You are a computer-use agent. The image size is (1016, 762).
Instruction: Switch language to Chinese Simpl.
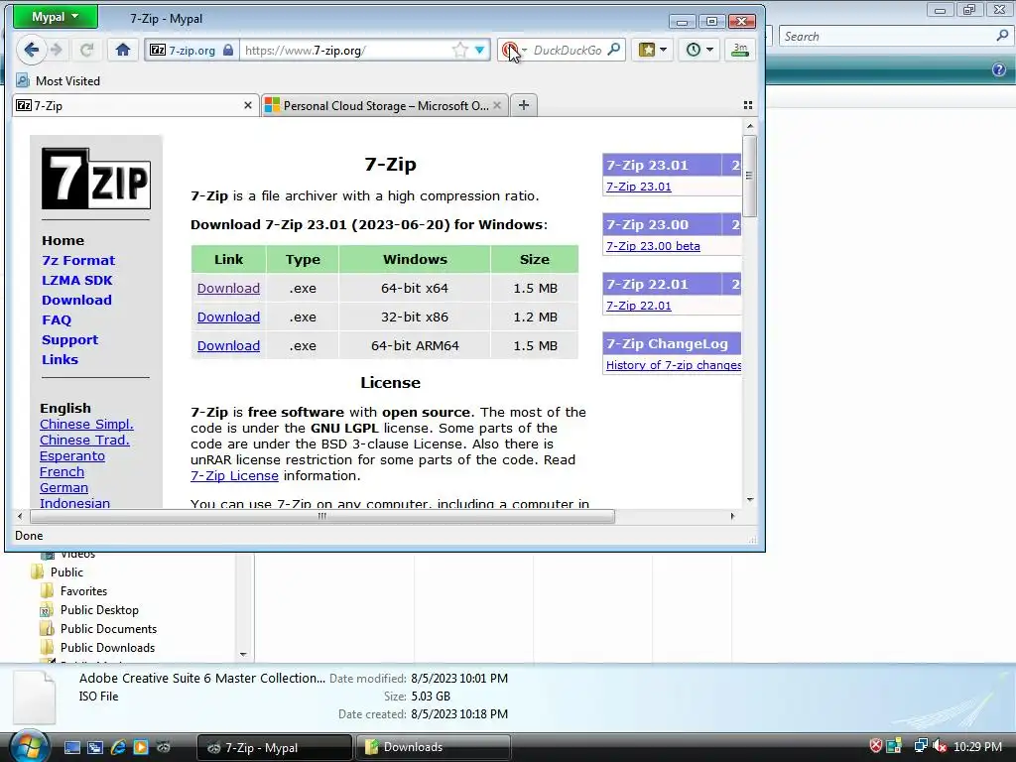point(86,424)
